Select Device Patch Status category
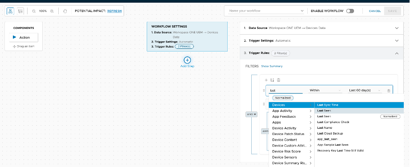This screenshot has height=167, width=410. coord(291,134)
